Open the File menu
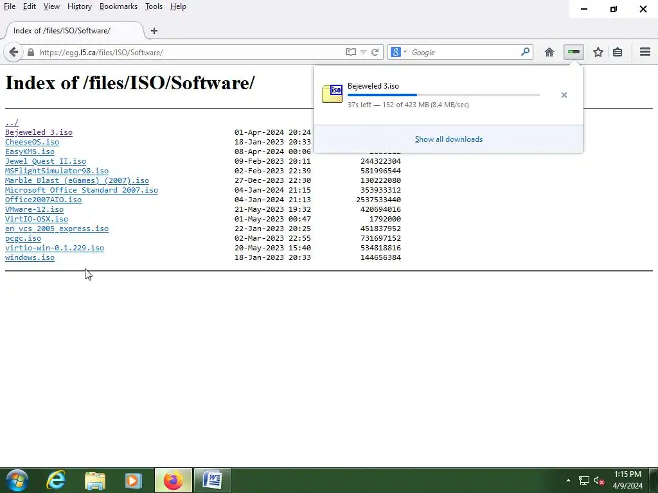The height and width of the screenshot is (493, 658). pos(10,6)
